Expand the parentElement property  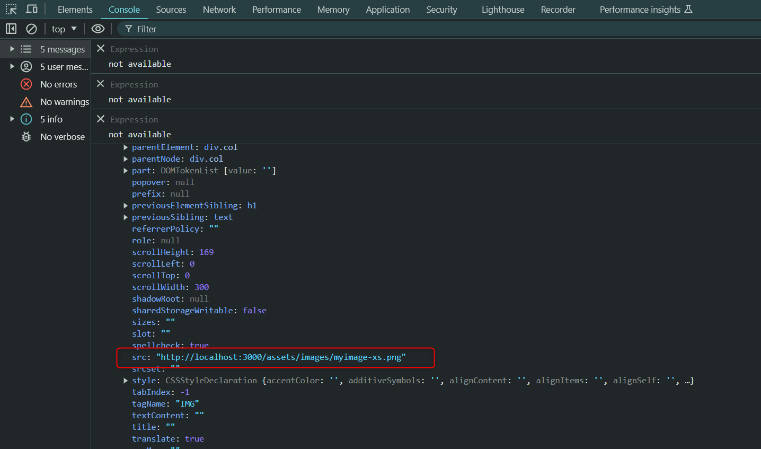pos(126,147)
